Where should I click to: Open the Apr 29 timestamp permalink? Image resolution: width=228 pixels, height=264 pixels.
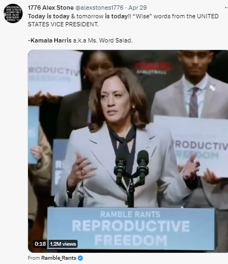(137, 8)
